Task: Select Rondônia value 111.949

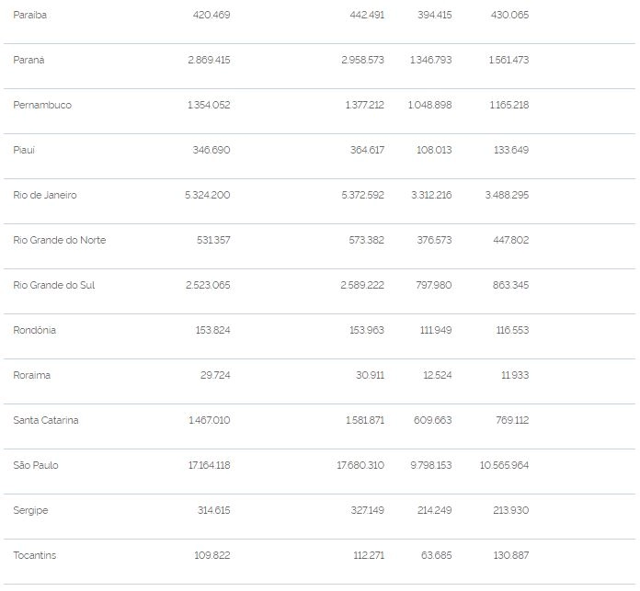Action: coord(436,330)
